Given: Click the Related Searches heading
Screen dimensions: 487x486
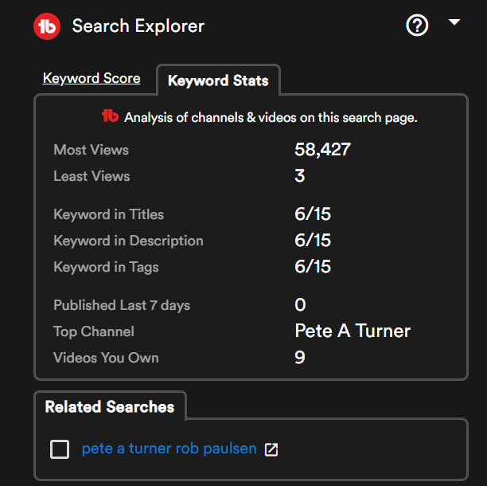Looking at the screenshot, I should 110,406.
